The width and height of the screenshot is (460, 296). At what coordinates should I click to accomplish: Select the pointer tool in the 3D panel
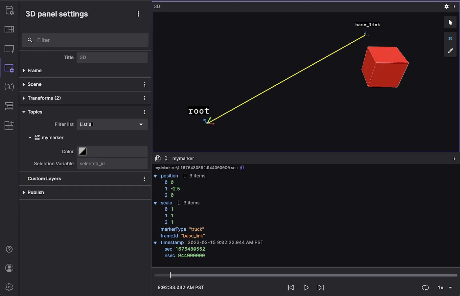coord(450,22)
